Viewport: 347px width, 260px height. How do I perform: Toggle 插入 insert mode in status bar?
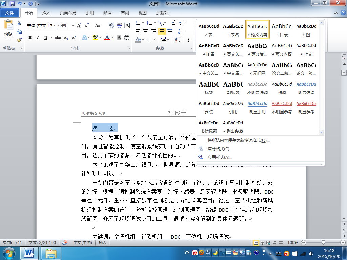point(102,242)
